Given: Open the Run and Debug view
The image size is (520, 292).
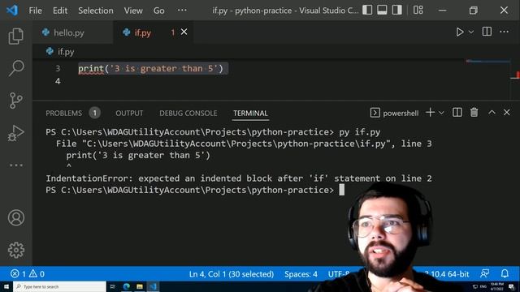Looking at the screenshot, I should point(16,133).
